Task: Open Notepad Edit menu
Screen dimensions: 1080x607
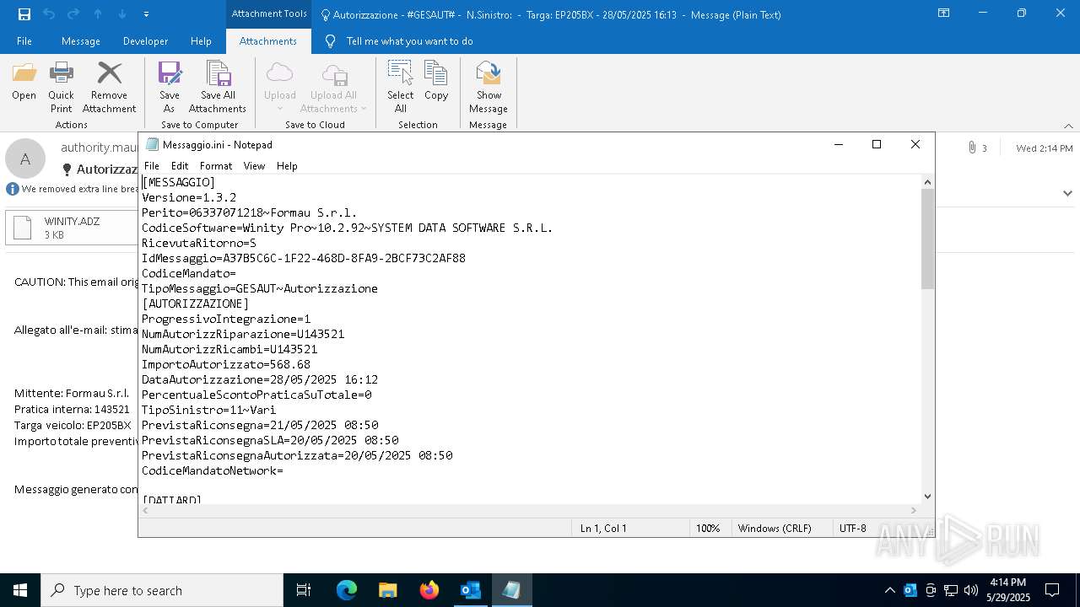Action: point(180,166)
